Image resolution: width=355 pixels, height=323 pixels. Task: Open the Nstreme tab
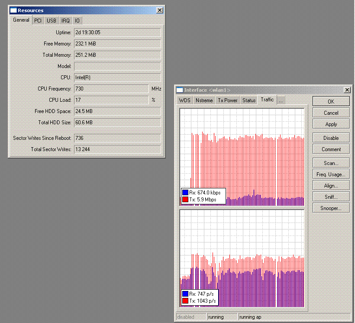pos(204,100)
